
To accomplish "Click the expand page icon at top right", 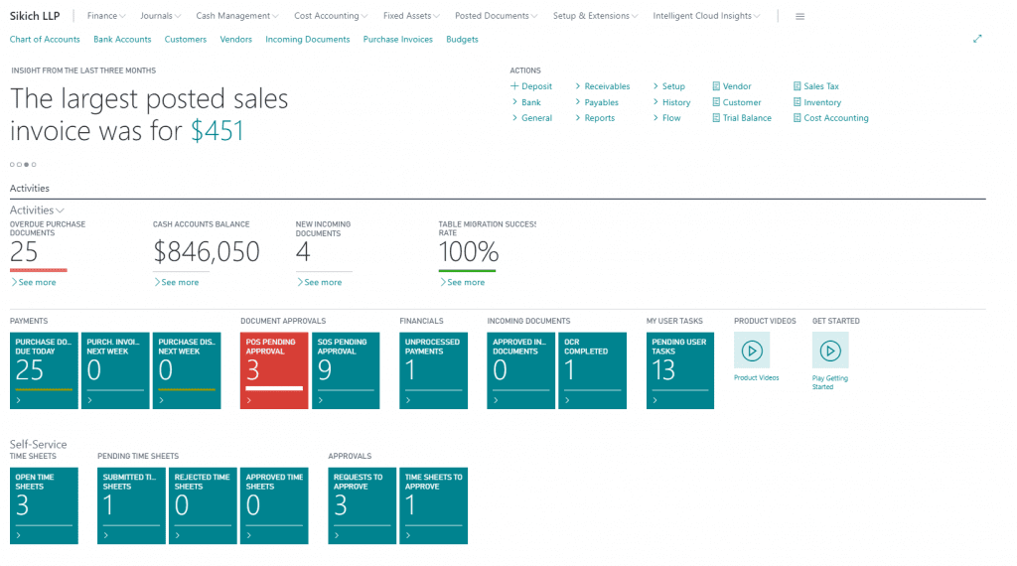I will [x=977, y=39].
